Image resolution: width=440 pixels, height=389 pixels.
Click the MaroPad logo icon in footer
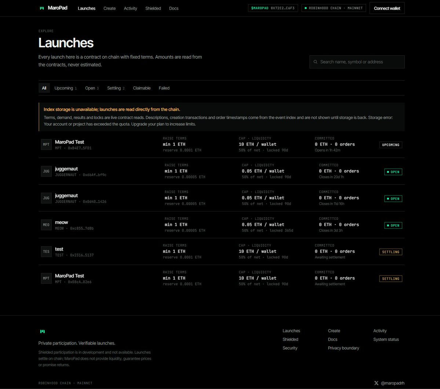[43, 331]
